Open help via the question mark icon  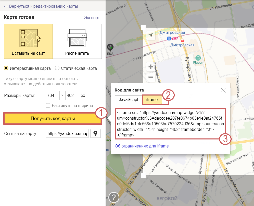tap(114, 197)
